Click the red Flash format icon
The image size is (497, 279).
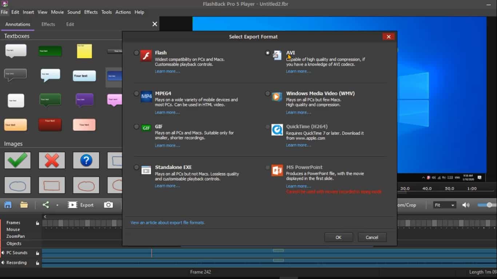tap(146, 56)
